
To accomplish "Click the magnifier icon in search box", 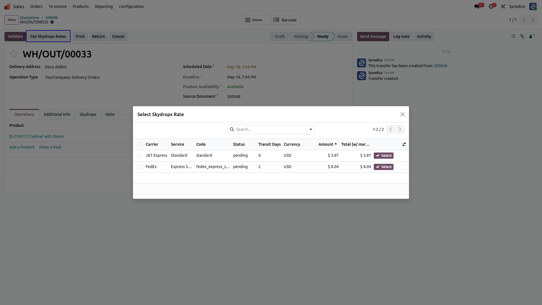I will point(232,129).
